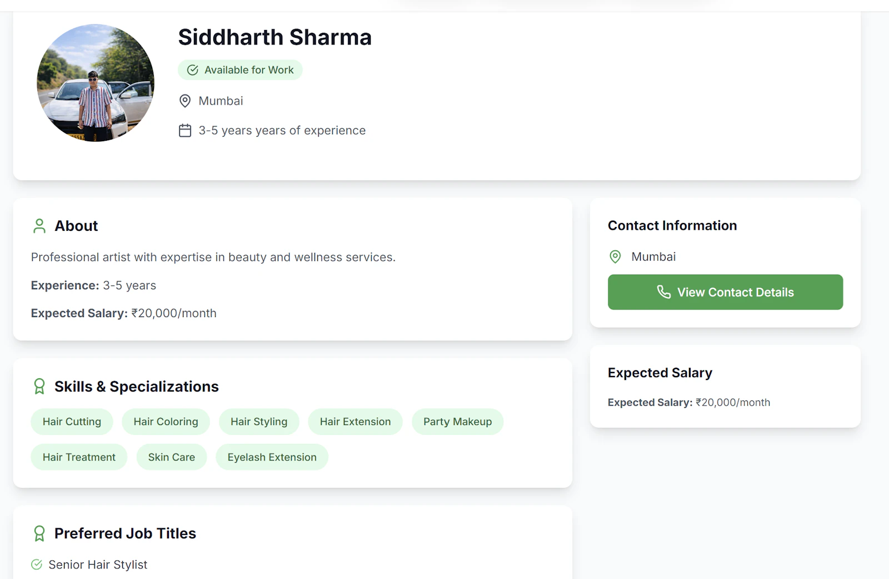Click the award ribbon icon beside Skills & Specializations

(39, 387)
